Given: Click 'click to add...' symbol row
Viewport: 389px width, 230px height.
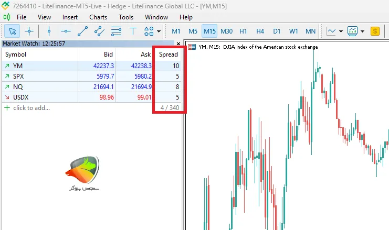Looking at the screenshot, I should coord(30,108).
